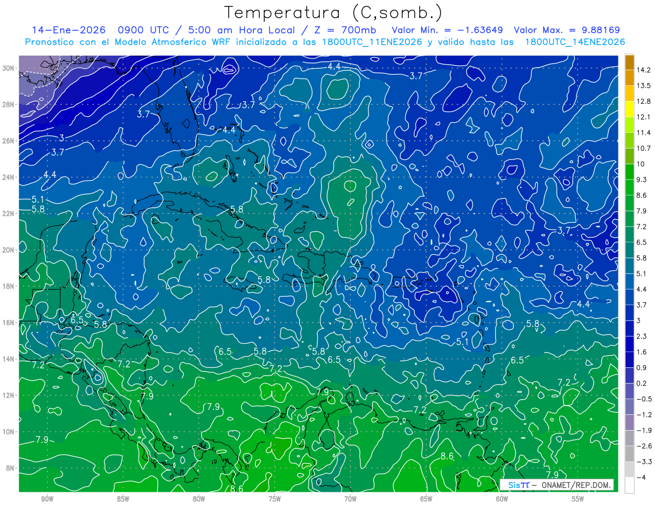The height and width of the screenshot is (506, 655).
Task: Click the 26N latitude axis label
Action: 9,141
